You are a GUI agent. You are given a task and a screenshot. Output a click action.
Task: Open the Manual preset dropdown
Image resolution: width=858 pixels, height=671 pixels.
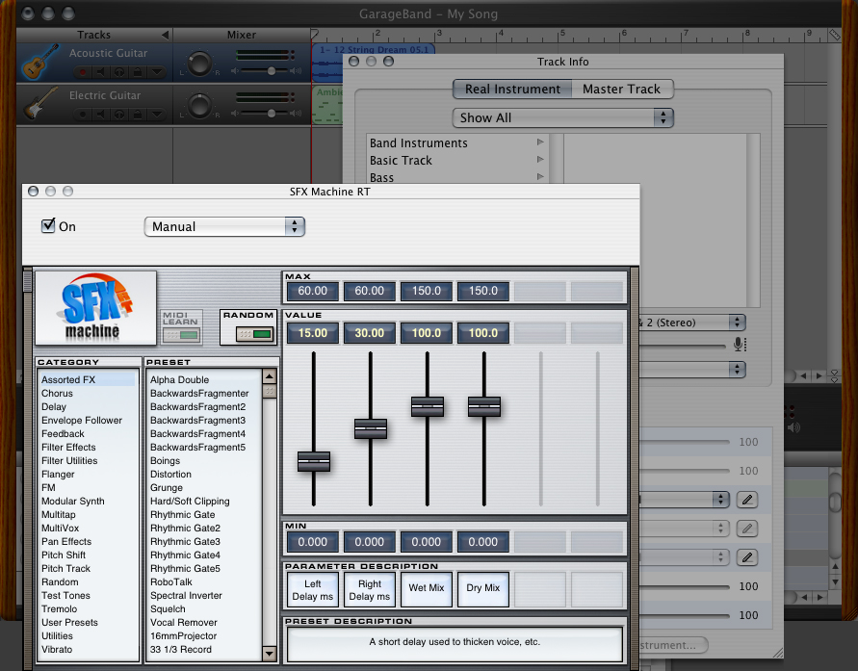click(x=224, y=226)
